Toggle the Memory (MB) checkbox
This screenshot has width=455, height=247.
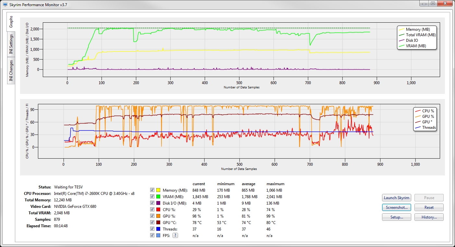click(x=152, y=190)
